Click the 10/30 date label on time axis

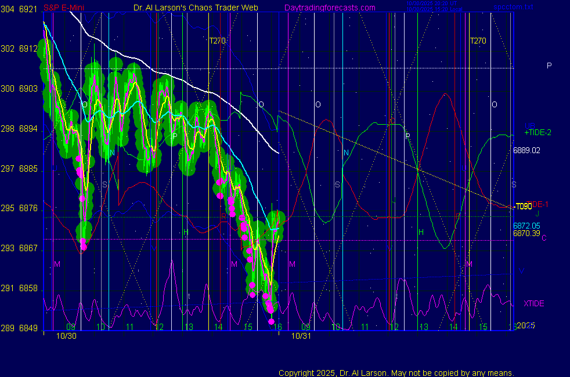[64, 336]
